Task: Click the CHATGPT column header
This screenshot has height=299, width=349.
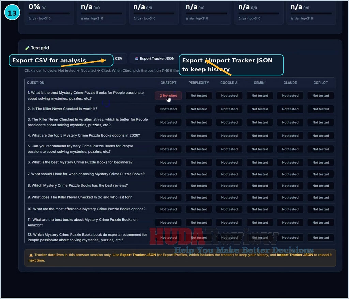Action: pyautogui.click(x=168, y=83)
